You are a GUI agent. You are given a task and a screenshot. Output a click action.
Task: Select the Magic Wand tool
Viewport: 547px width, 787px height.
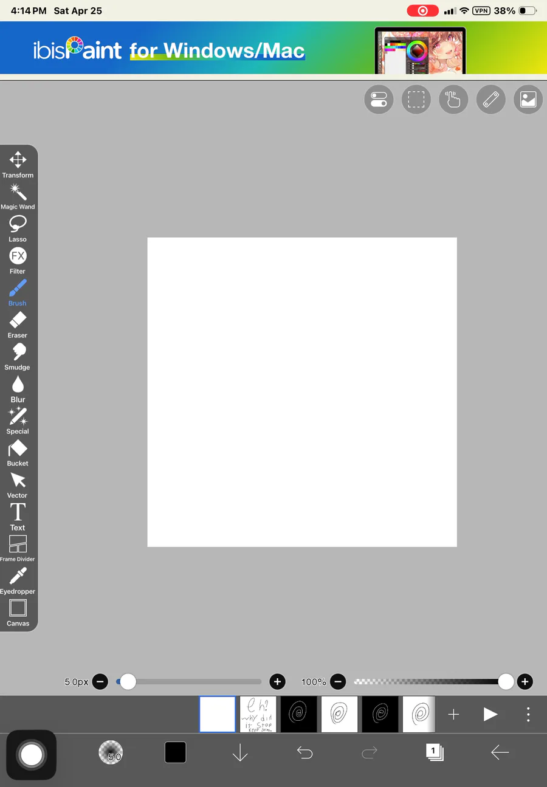click(18, 197)
